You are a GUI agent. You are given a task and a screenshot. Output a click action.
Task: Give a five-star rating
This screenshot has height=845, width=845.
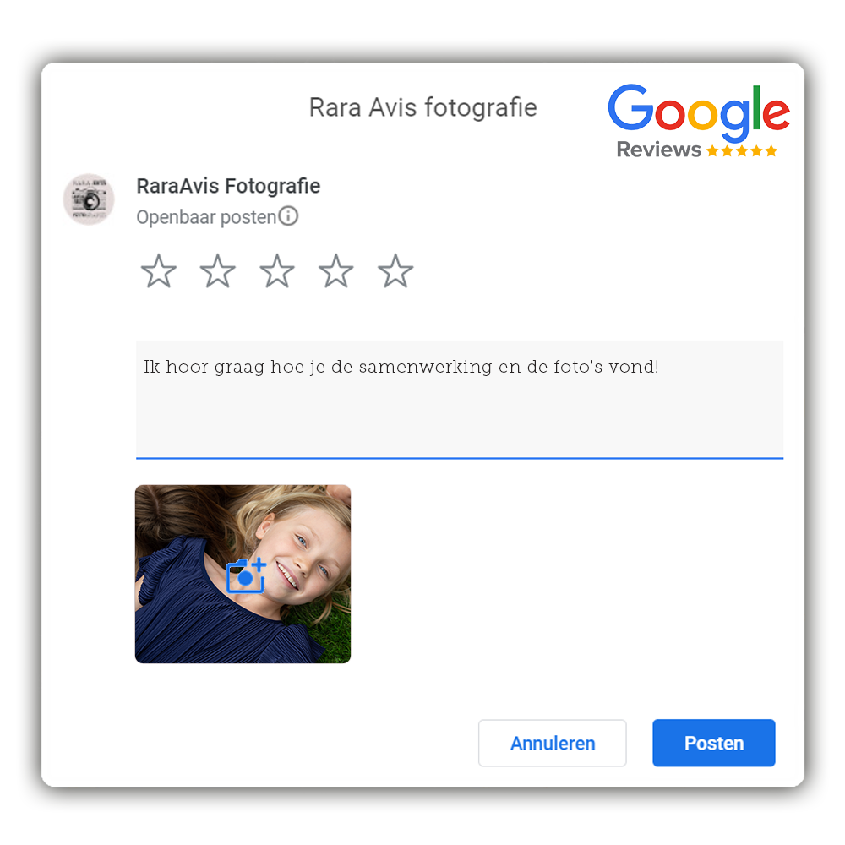[395, 270]
